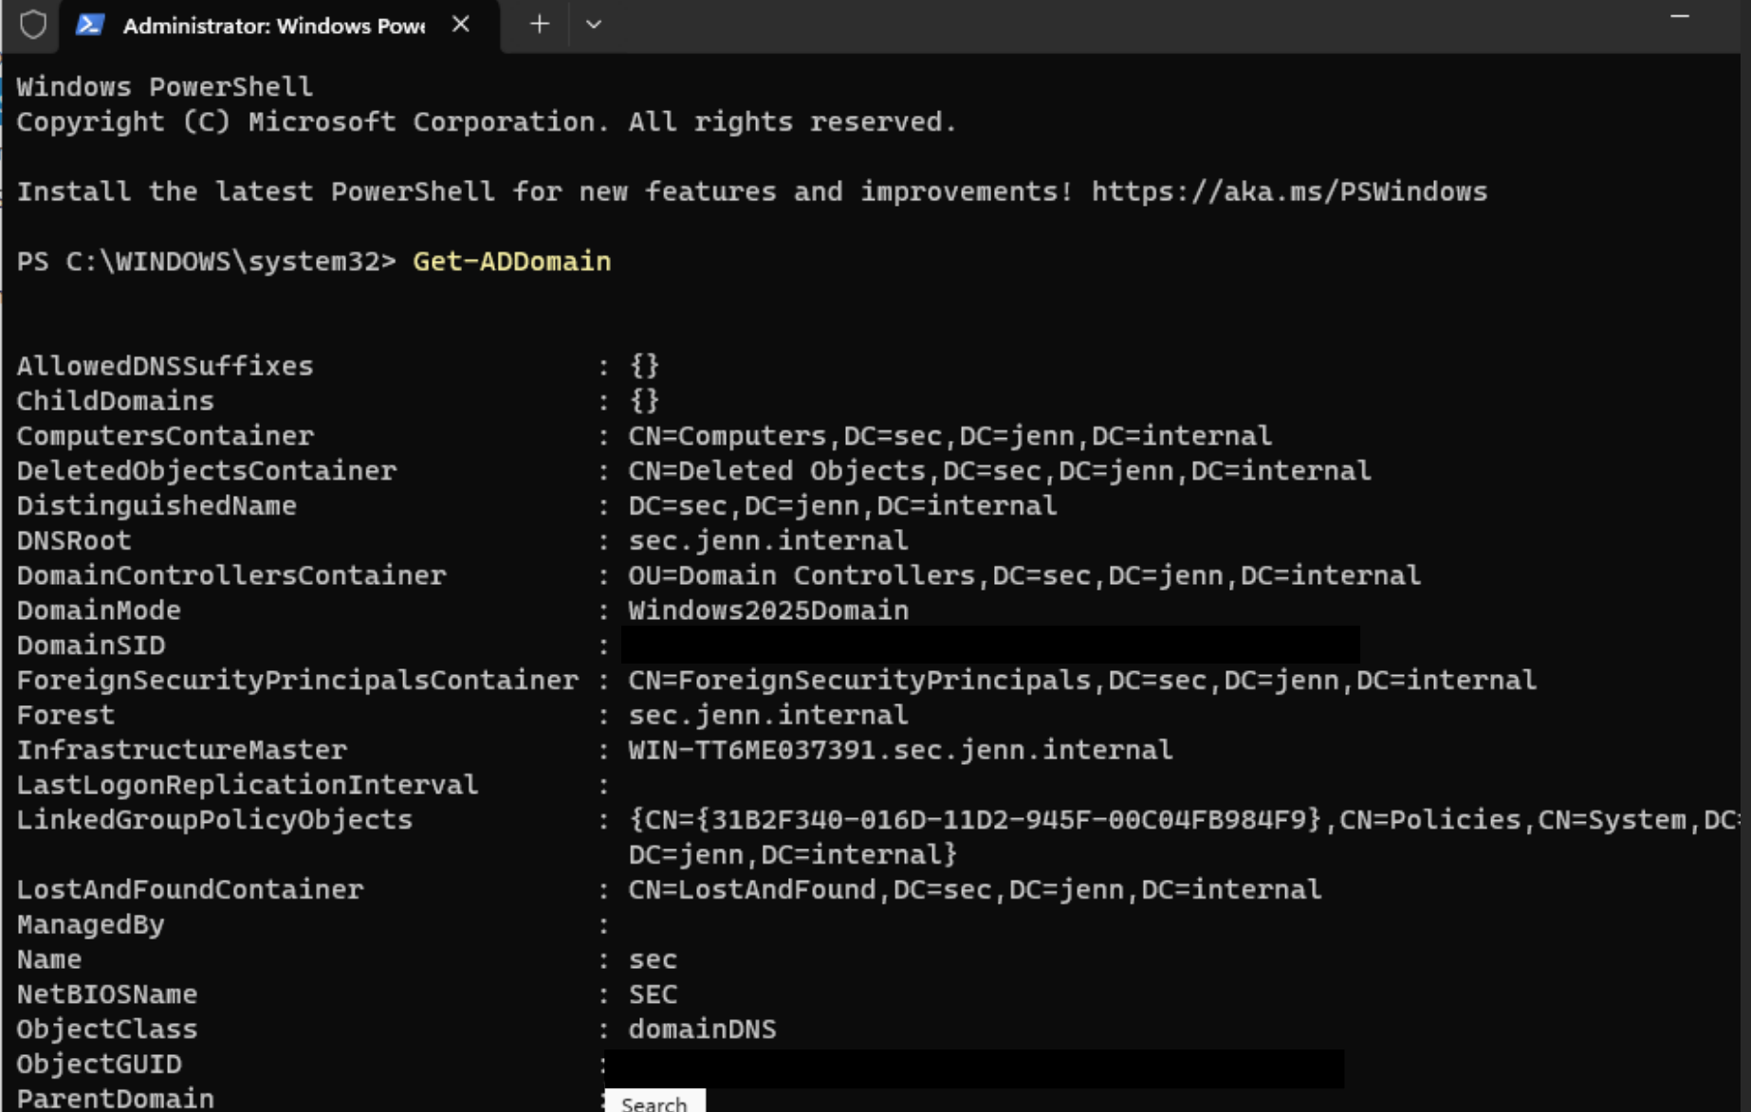Click the Search button at the bottom

654,1103
